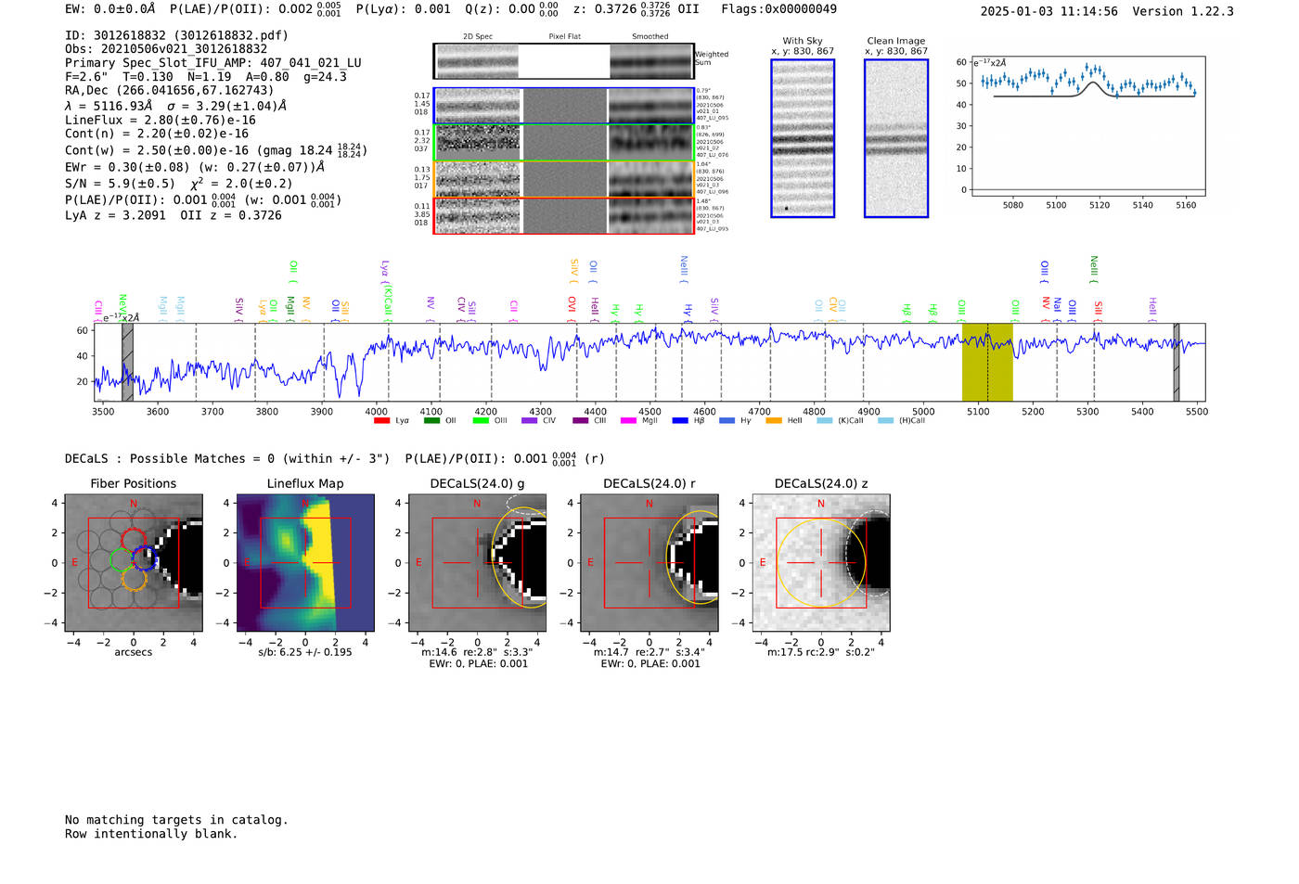Select the Obs 20210506v021_3012618832 text
This screenshot has height=884, width=1299.
point(166,49)
